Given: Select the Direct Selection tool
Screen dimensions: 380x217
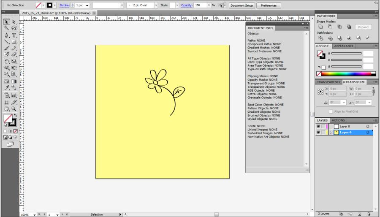Looking at the screenshot, I should click(14, 22).
